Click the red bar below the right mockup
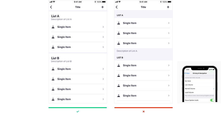The width and height of the screenshot is (221, 115). click(x=143, y=108)
